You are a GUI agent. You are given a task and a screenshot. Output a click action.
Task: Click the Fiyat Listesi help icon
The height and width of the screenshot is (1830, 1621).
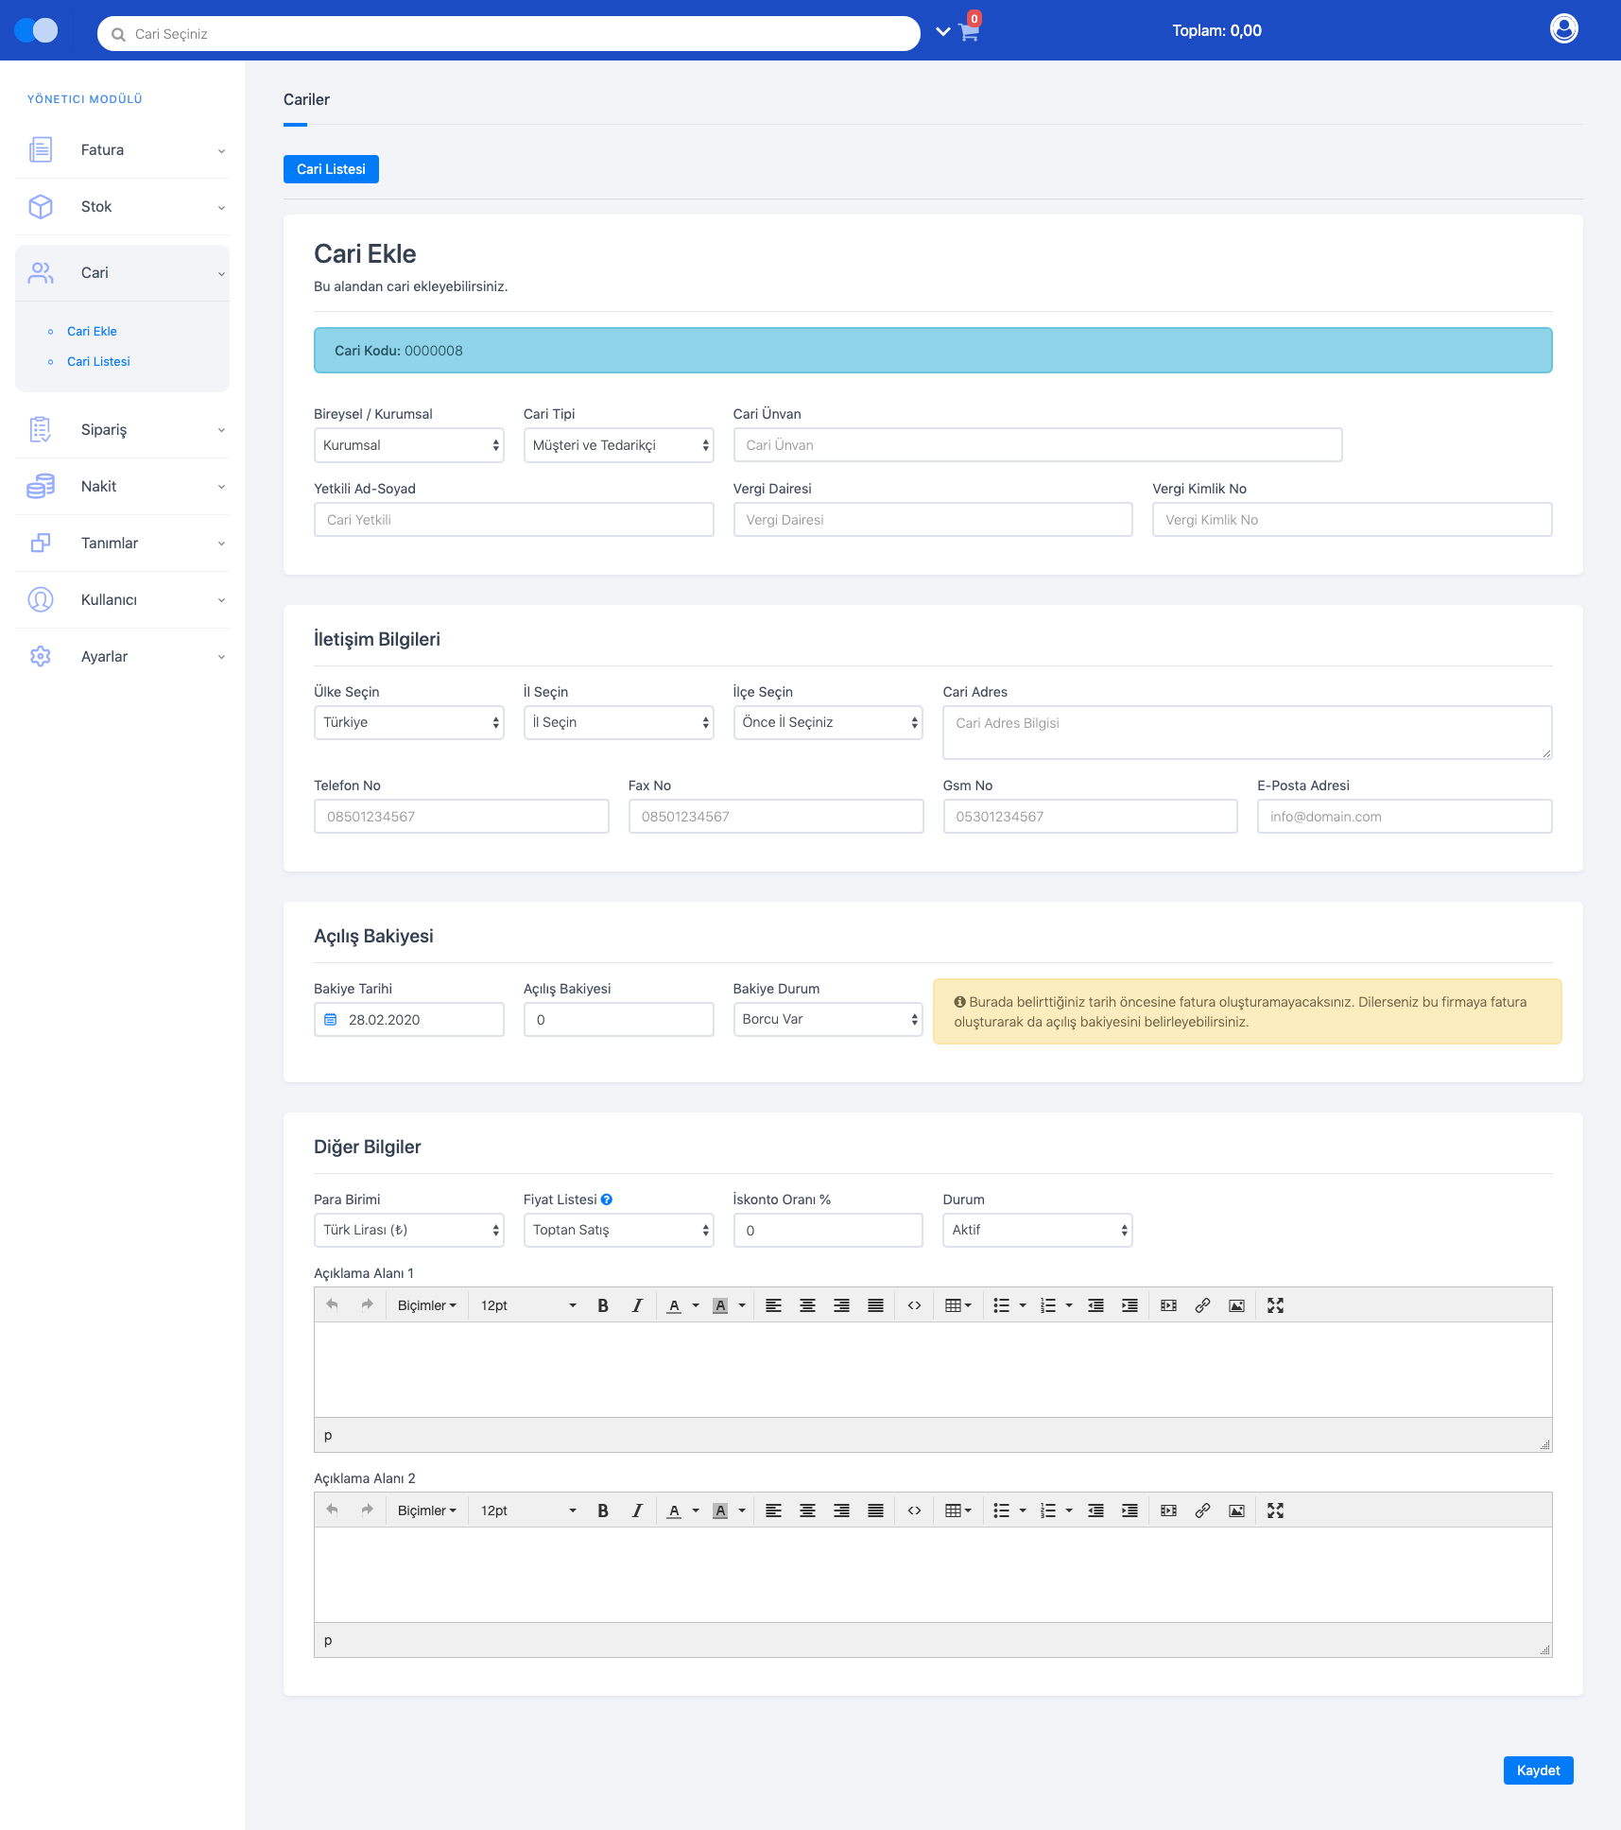coord(607,1200)
